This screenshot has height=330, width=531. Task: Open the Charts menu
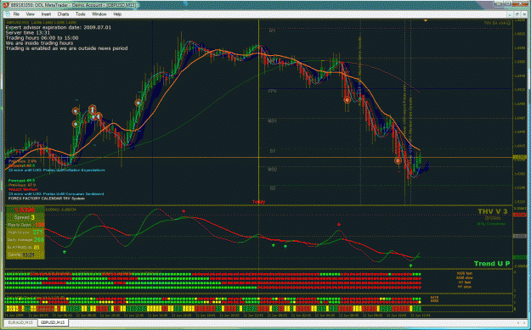point(63,14)
